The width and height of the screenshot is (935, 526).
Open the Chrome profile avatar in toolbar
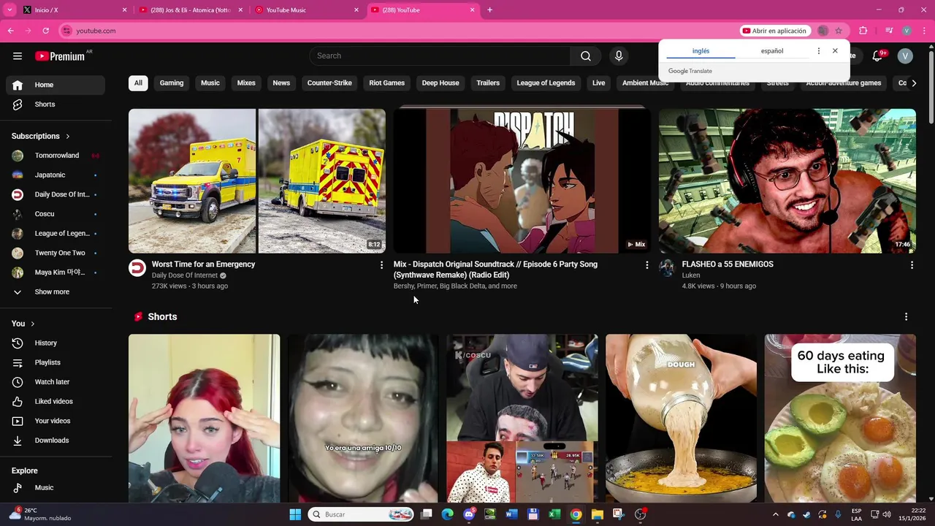click(907, 31)
